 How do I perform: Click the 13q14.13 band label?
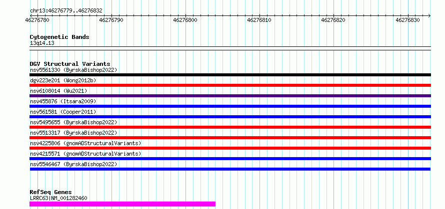point(42,43)
